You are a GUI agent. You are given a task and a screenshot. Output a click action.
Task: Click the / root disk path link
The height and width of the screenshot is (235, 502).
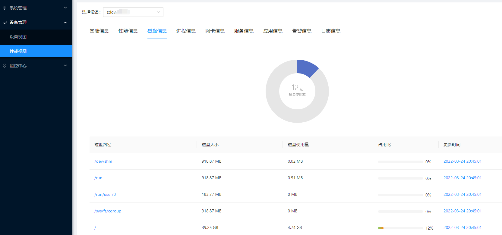click(x=95, y=227)
